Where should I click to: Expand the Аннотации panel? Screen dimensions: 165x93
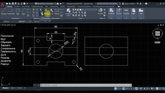[56, 18]
